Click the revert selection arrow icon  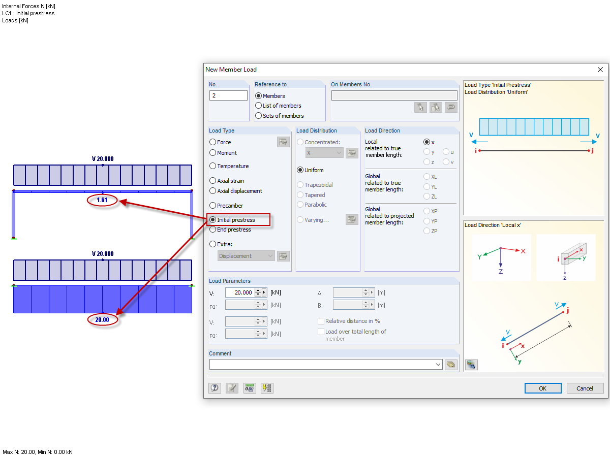pyautogui.click(x=450, y=107)
